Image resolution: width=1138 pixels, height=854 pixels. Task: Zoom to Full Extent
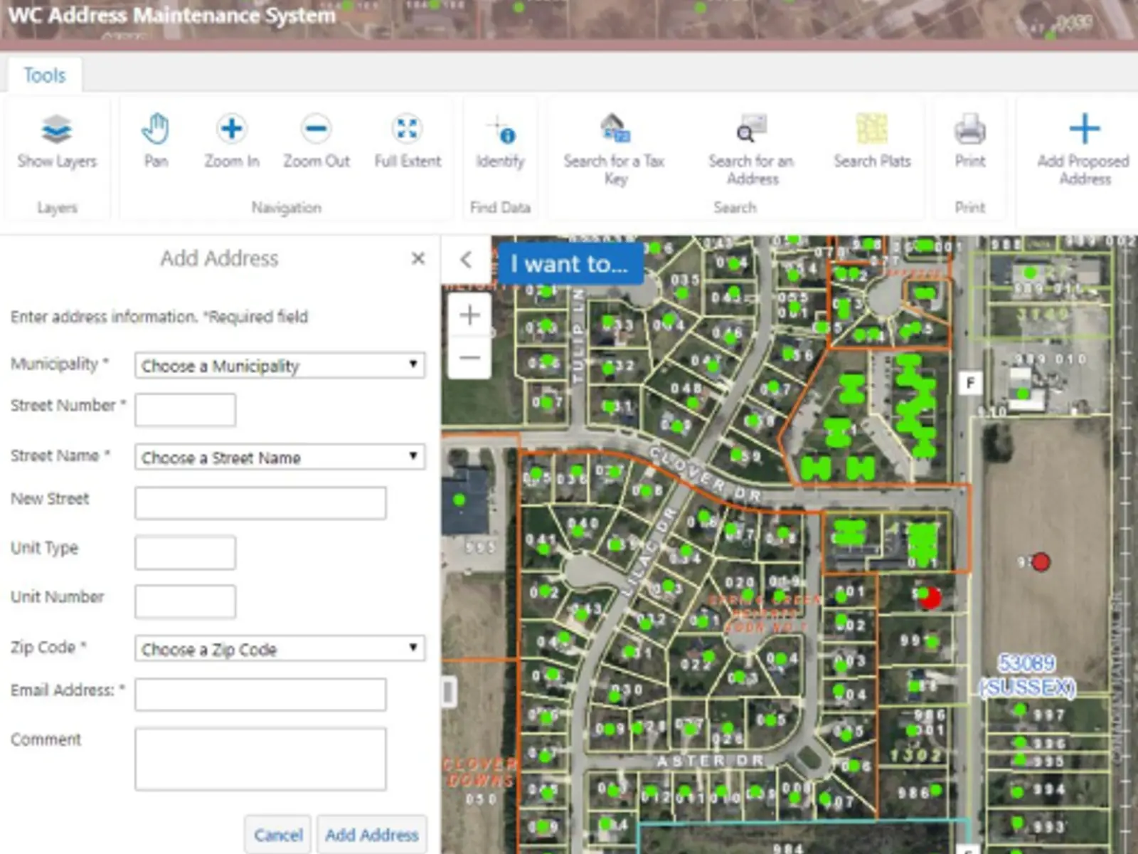(x=408, y=141)
